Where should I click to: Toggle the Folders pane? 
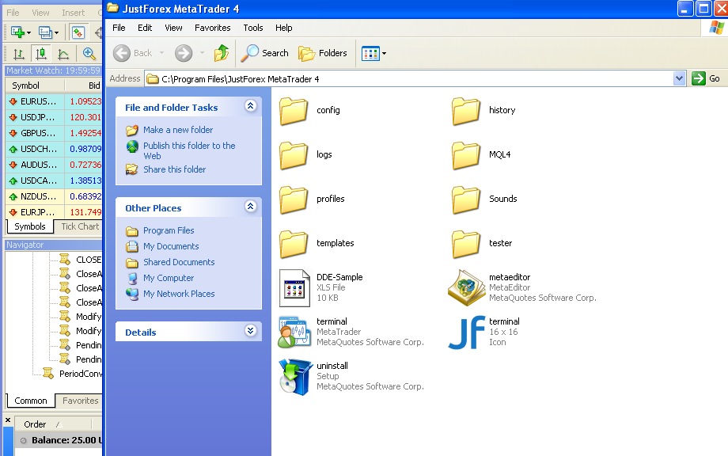pos(323,53)
